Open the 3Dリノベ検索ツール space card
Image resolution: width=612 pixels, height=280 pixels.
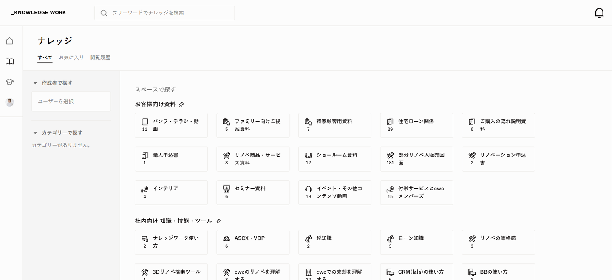pos(171,272)
